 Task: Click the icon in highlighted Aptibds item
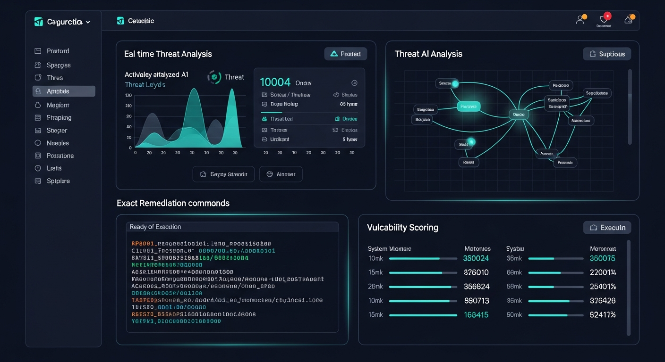[x=38, y=91]
